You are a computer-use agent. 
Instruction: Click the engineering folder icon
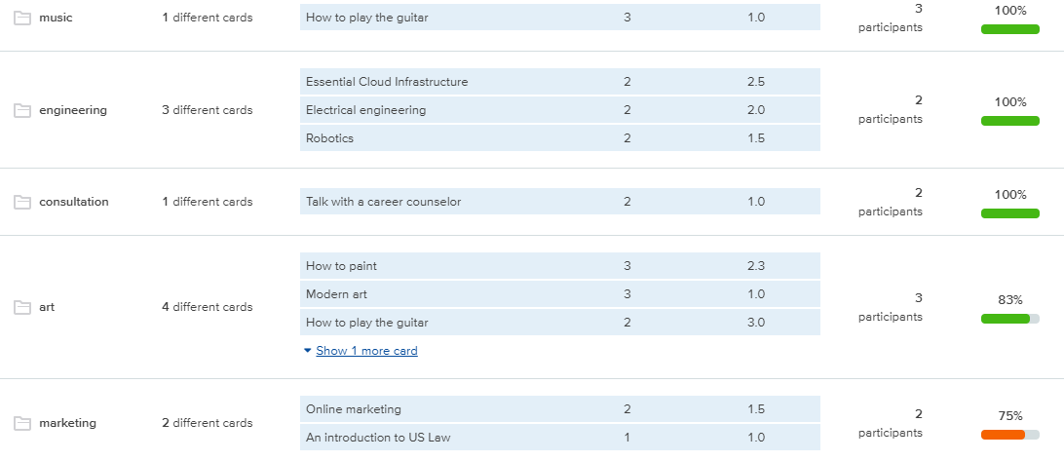22,111
